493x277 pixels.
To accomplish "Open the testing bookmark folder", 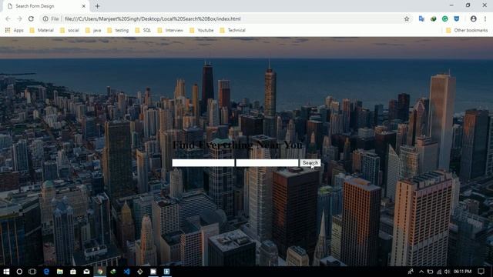I will (x=118, y=30).
